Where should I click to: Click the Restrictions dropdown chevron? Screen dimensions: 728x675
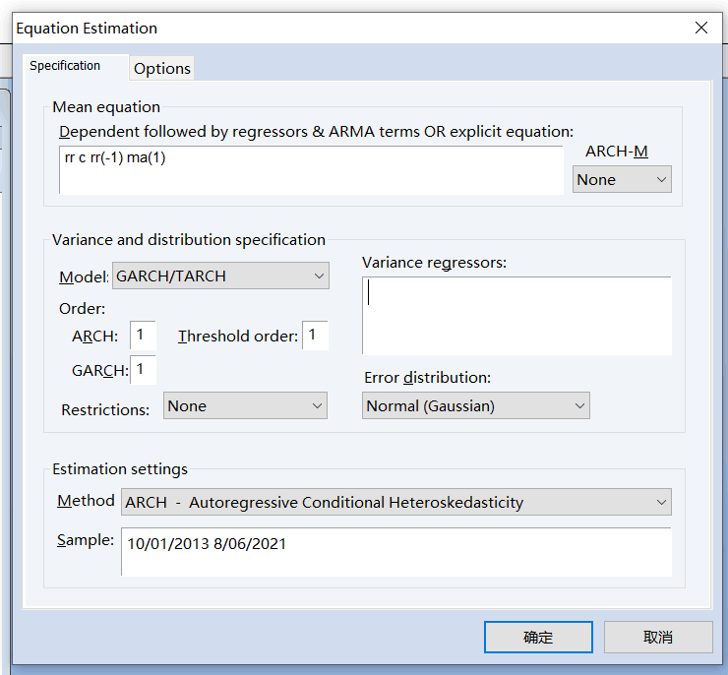[317, 405]
